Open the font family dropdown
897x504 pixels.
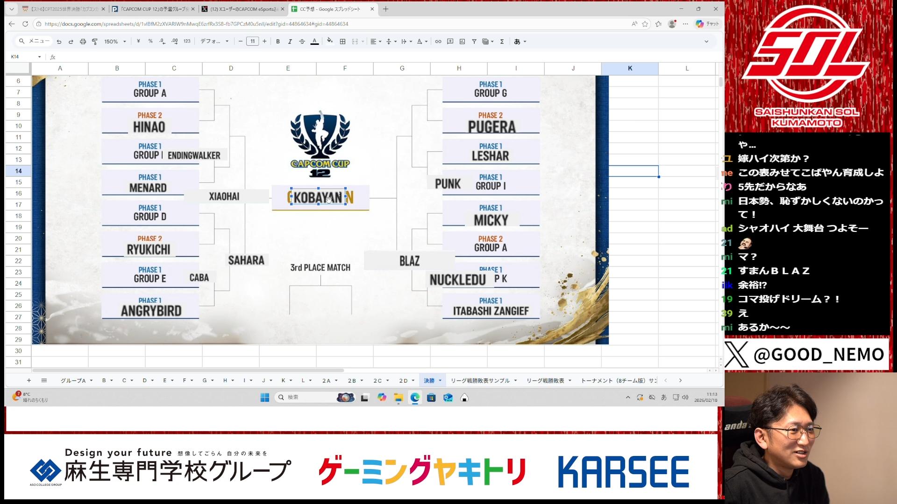(214, 42)
